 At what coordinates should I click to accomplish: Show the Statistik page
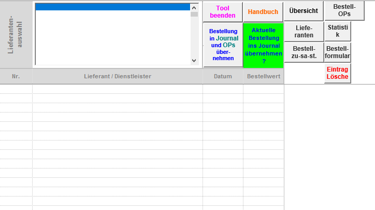(x=337, y=31)
